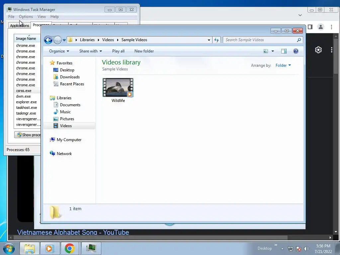Open Recent Places in navigation pane

point(72,84)
